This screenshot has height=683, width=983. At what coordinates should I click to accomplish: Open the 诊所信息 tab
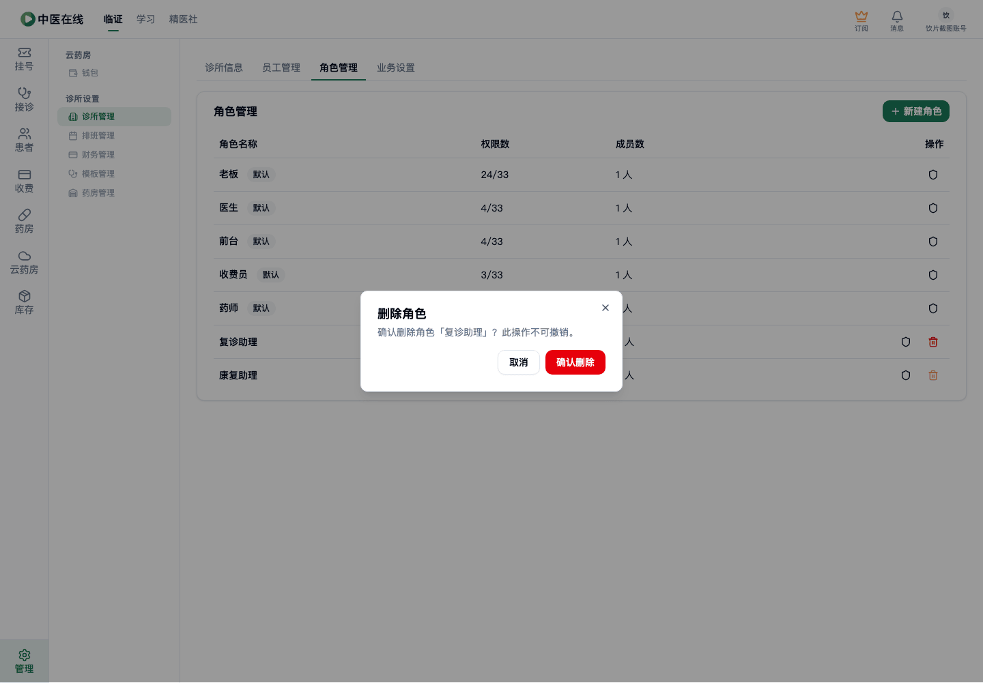224,68
